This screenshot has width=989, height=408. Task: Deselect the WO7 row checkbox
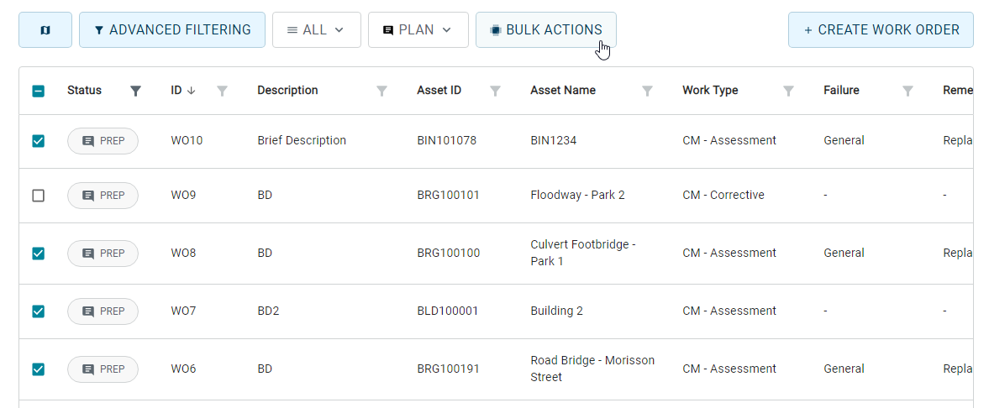39,311
